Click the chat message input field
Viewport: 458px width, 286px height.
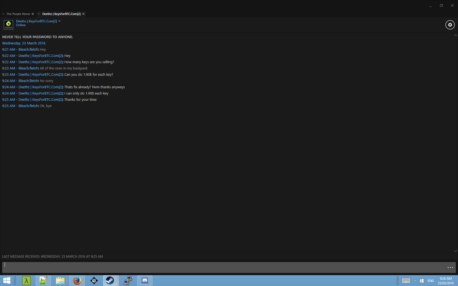coord(224,267)
